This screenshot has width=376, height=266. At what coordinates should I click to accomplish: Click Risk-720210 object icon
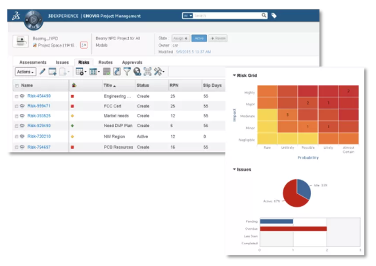pyautogui.click(x=22, y=136)
